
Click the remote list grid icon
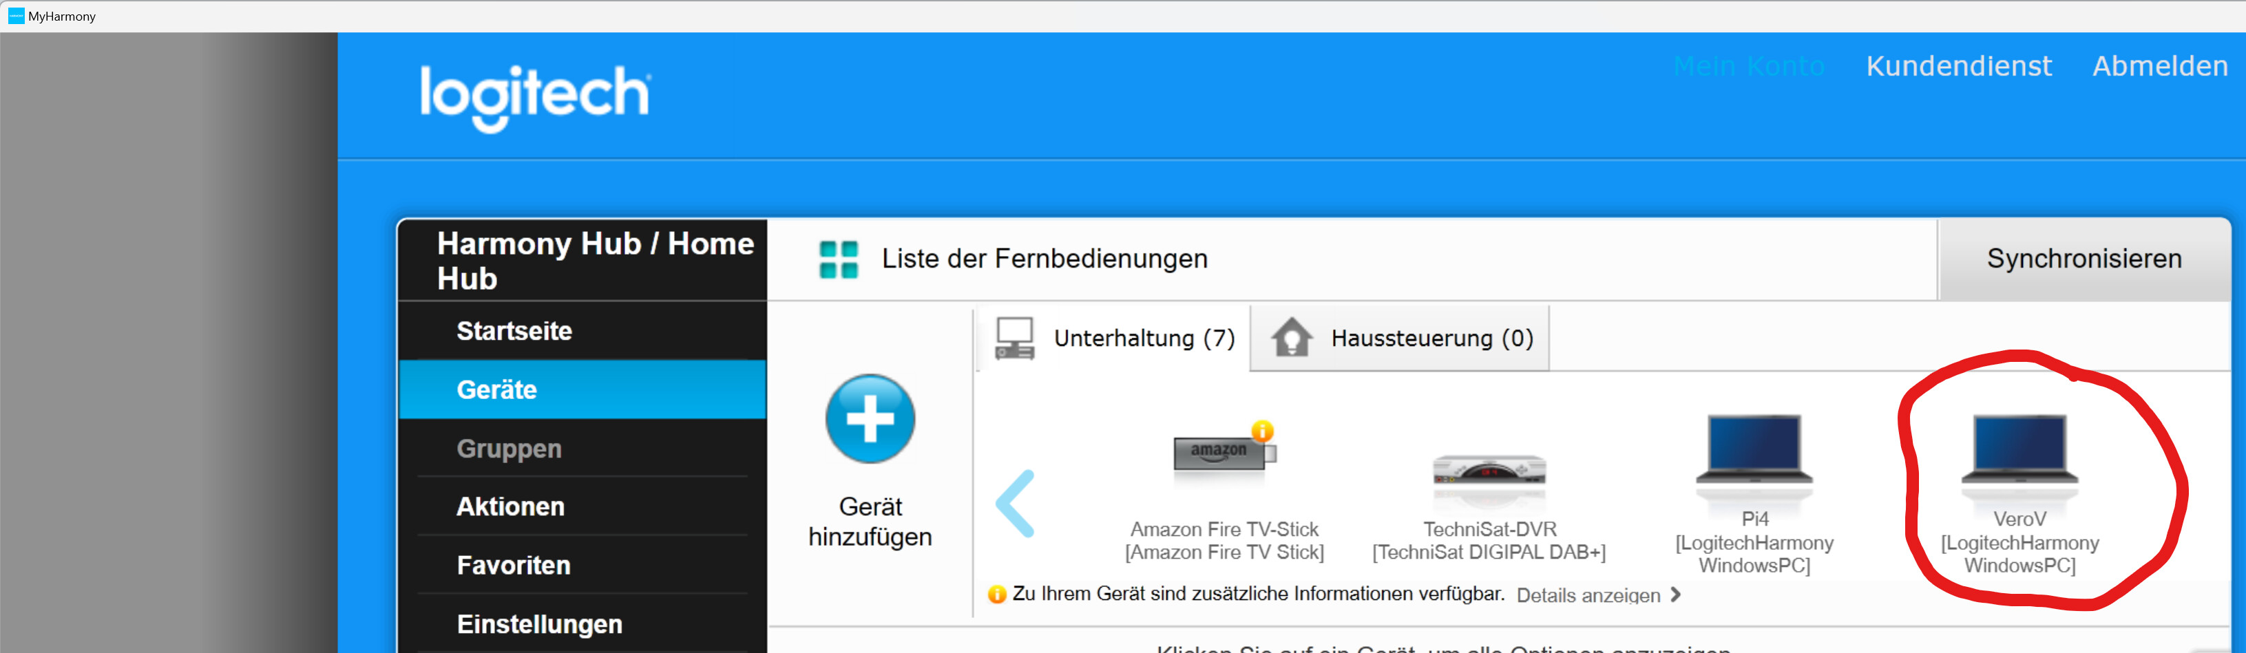[839, 260]
